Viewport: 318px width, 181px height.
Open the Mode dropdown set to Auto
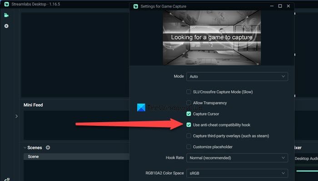tap(237, 76)
